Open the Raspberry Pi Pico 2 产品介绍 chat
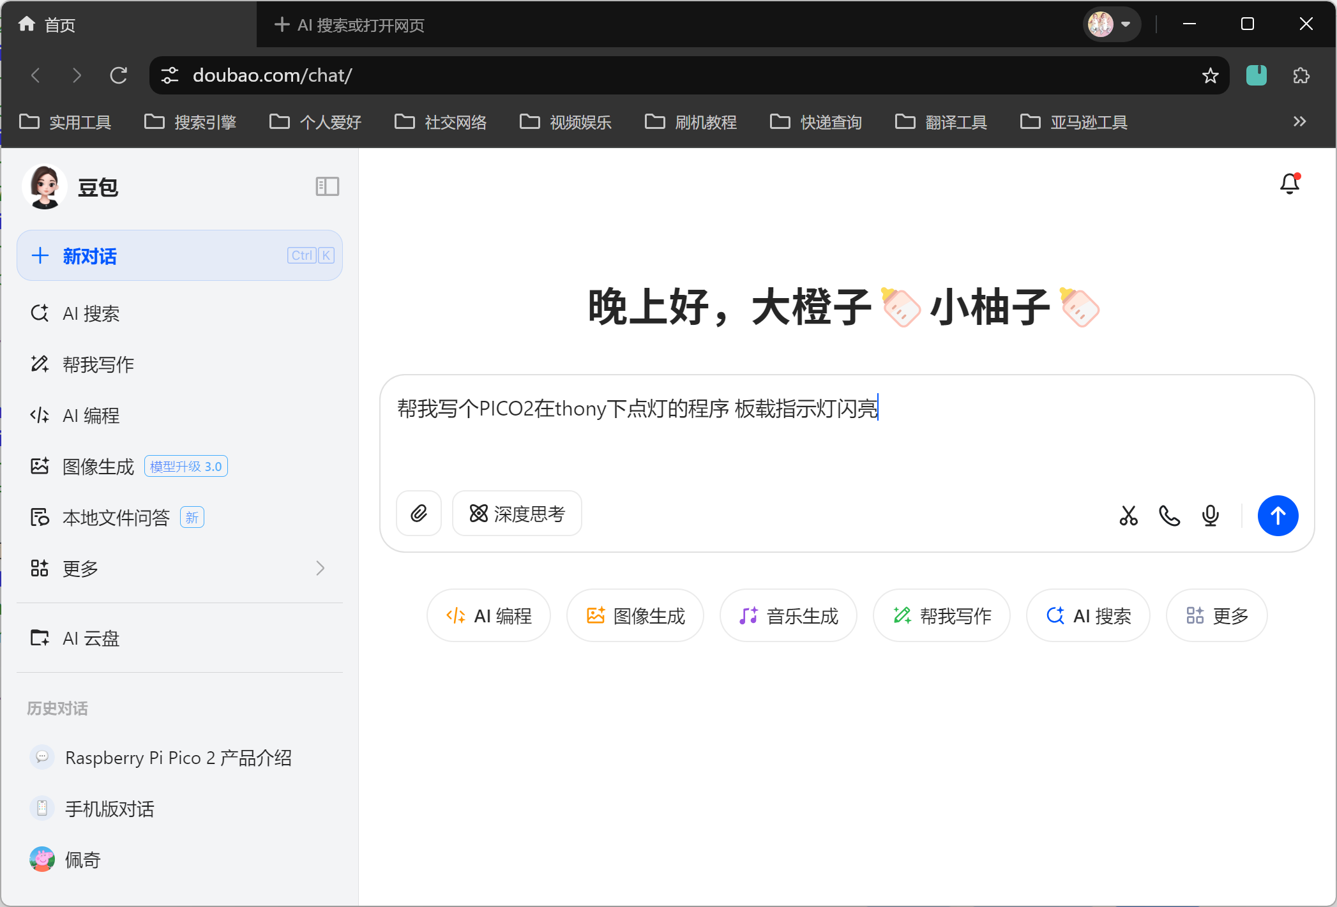Screen dimensions: 1337x907 point(179,758)
